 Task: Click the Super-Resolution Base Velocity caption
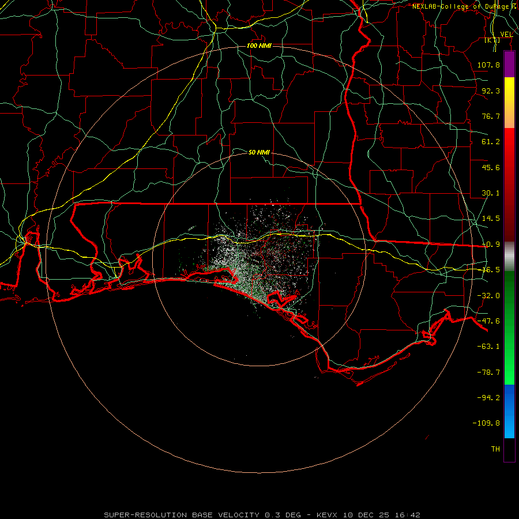(262, 515)
